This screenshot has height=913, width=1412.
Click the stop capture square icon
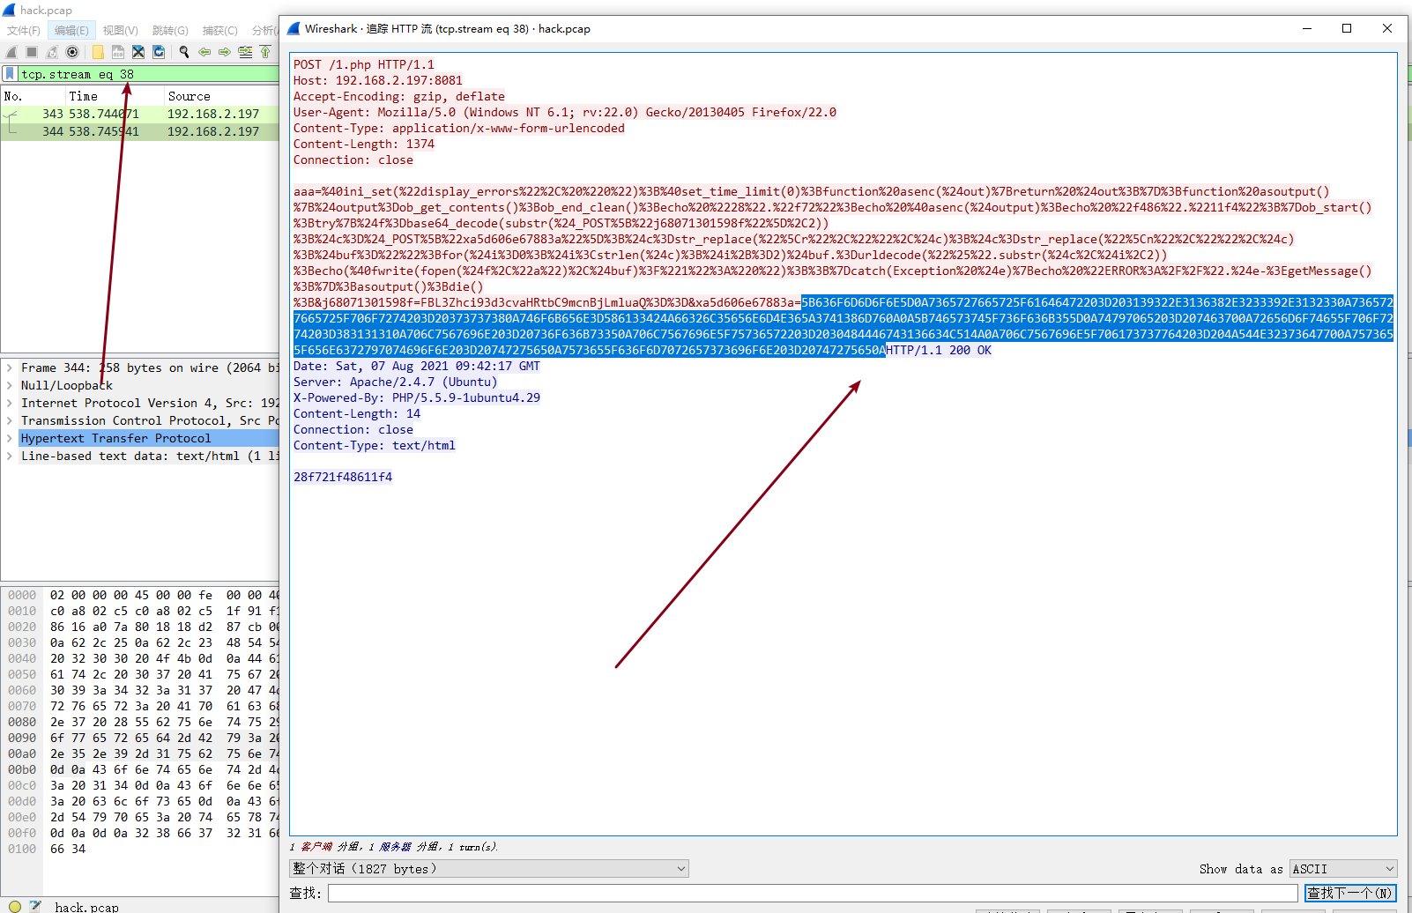pyautogui.click(x=32, y=52)
